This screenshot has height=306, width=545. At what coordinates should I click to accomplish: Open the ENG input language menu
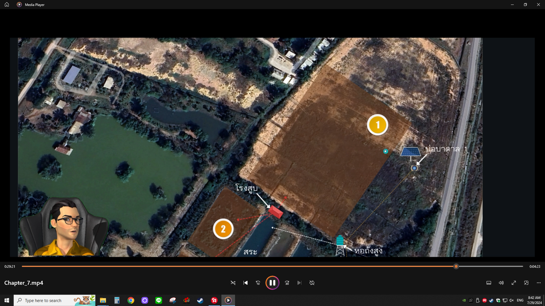(x=520, y=300)
